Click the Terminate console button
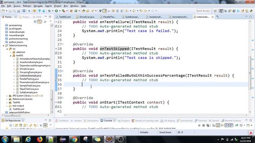 [x=199, y=125]
